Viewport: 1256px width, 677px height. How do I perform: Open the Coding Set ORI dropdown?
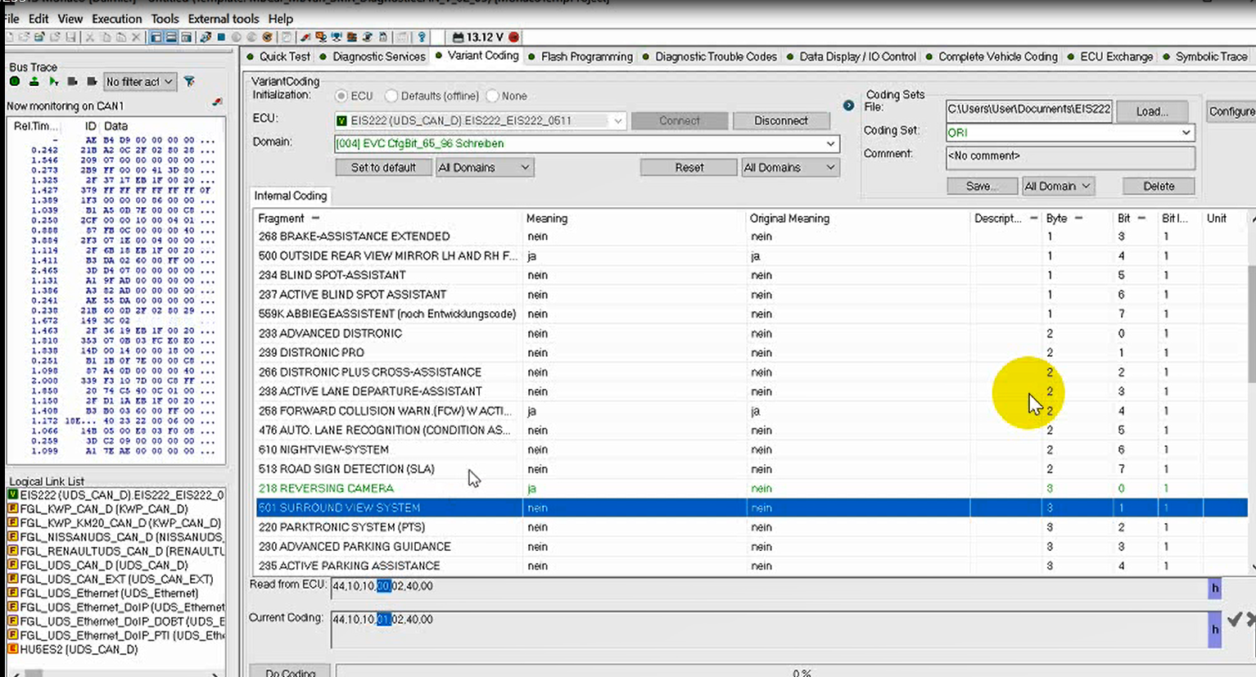pos(1186,133)
